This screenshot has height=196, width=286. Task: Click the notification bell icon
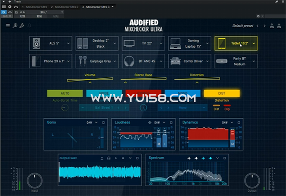tap(30, 26)
